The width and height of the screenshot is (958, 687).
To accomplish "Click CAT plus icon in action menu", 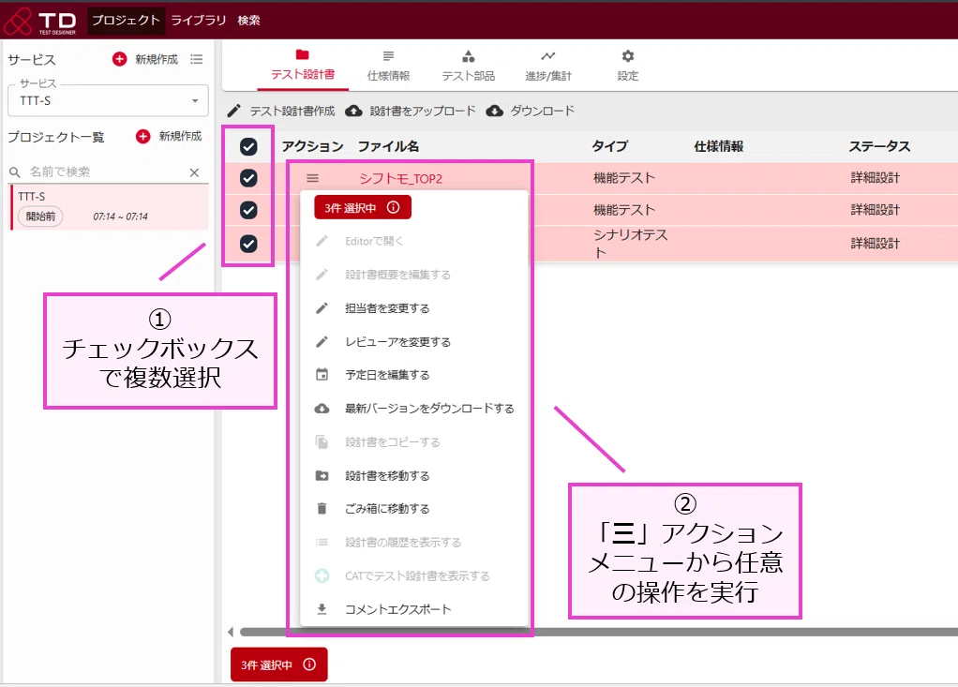I will click(x=322, y=575).
